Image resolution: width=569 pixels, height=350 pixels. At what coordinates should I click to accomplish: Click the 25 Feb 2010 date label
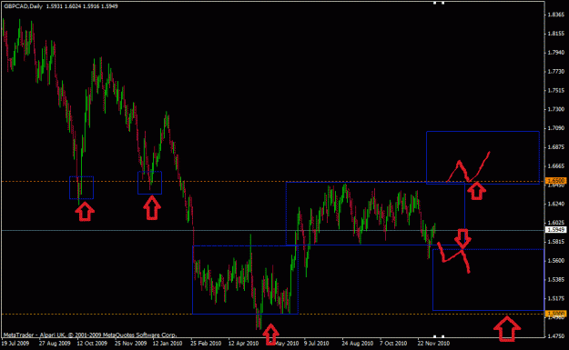[206, 343]
